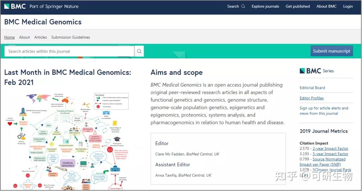This screenshot has width=362, height=191.
Task: Open Submission Guidelines tab
Action: click(71, 37)
